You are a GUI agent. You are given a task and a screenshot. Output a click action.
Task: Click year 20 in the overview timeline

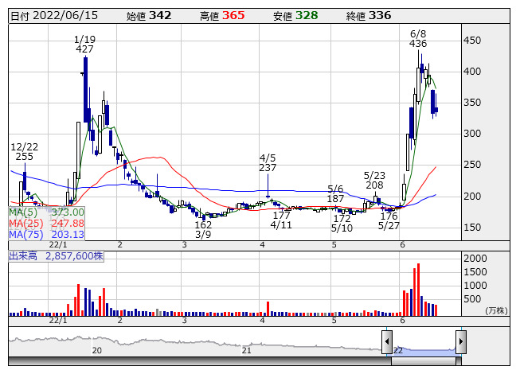click(97, 350)
